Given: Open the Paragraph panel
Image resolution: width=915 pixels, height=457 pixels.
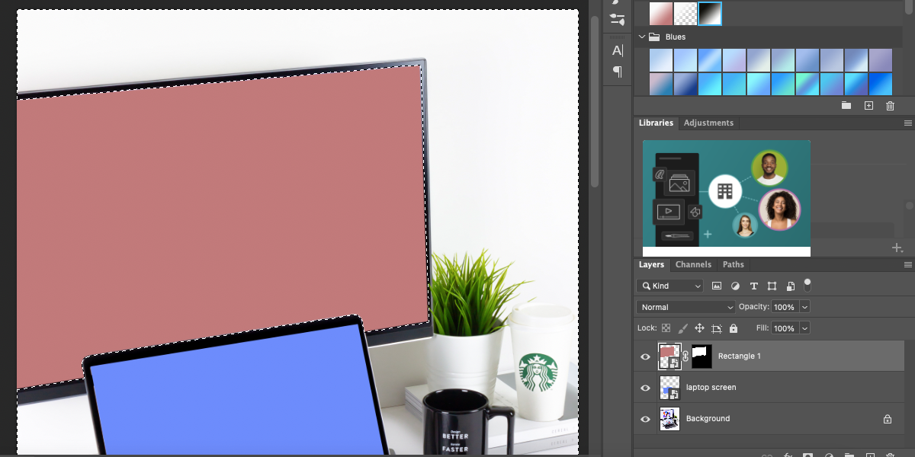Looking at the screenshot, I should pyautogui.click(x=616, y=72).
